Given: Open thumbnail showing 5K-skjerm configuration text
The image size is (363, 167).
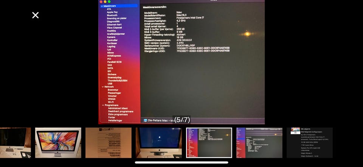Looking at the screenshot, I should [310, 143].
